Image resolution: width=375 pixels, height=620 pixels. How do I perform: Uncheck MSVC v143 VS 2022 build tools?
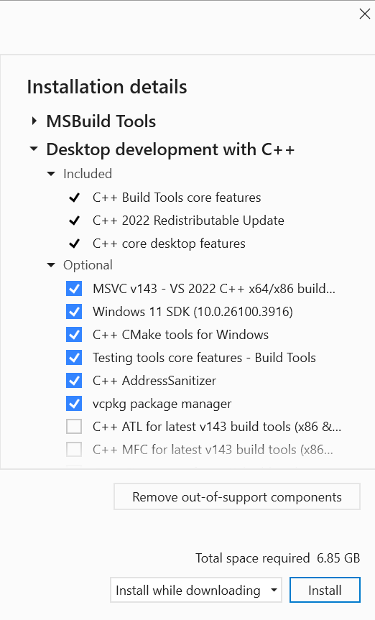74,289
